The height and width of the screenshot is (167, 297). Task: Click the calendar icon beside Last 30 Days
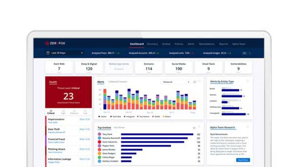[x=48, y=53]
